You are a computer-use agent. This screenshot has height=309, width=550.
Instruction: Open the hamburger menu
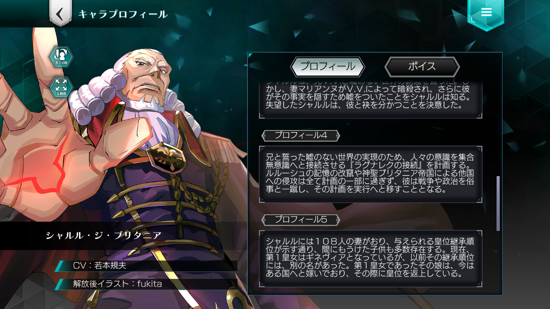click(486, 13)
